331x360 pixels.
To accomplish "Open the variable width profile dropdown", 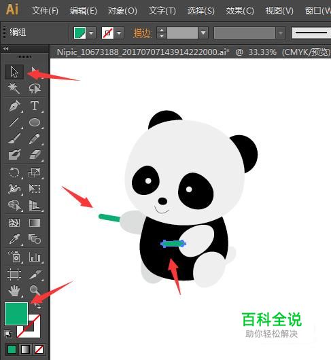I will [x=281, y=33].
